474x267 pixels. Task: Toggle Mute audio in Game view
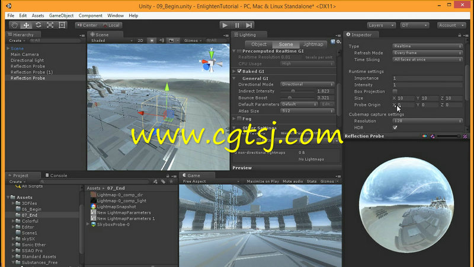[293, 182]
